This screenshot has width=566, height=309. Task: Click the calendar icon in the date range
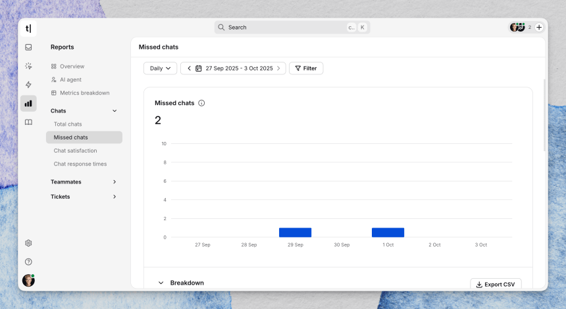(x=199, y=68)
